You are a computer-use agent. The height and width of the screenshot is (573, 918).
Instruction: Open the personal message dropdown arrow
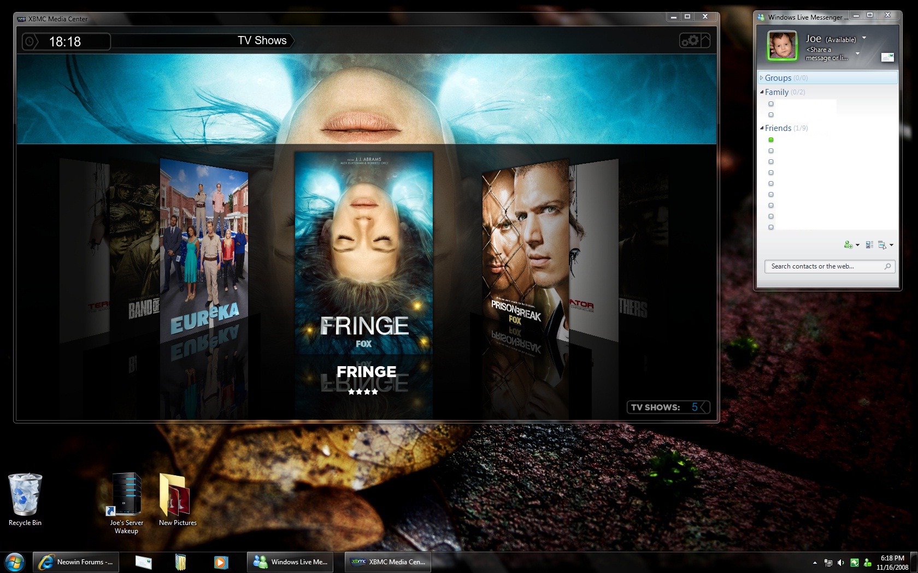pyautogui.click(x=857, y=53)
